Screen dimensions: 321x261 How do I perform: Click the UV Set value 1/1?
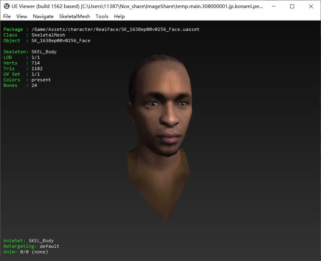[x=36, y=74]
